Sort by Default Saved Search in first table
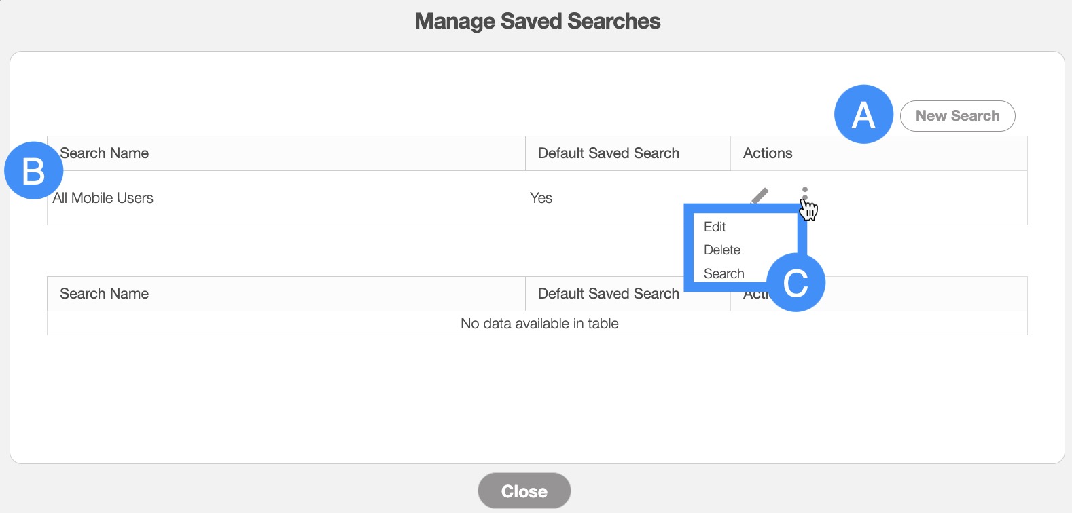This screenshot has height=513, width=1072. point(609,153)
